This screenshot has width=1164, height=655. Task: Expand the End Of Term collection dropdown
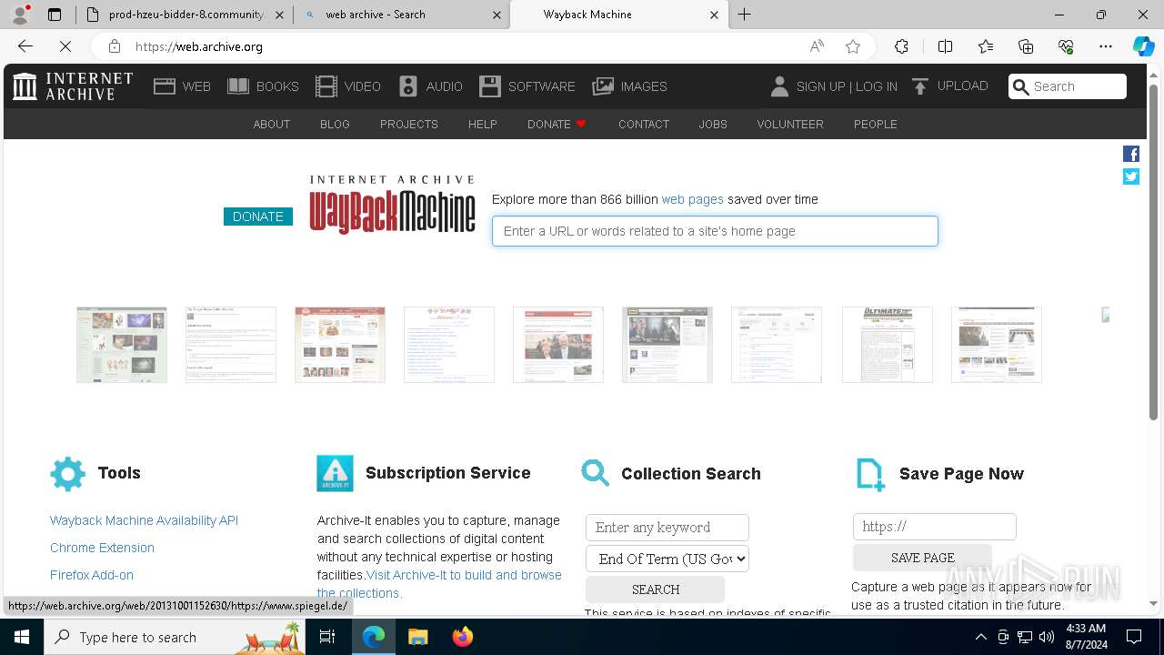[x=667, y=559]
